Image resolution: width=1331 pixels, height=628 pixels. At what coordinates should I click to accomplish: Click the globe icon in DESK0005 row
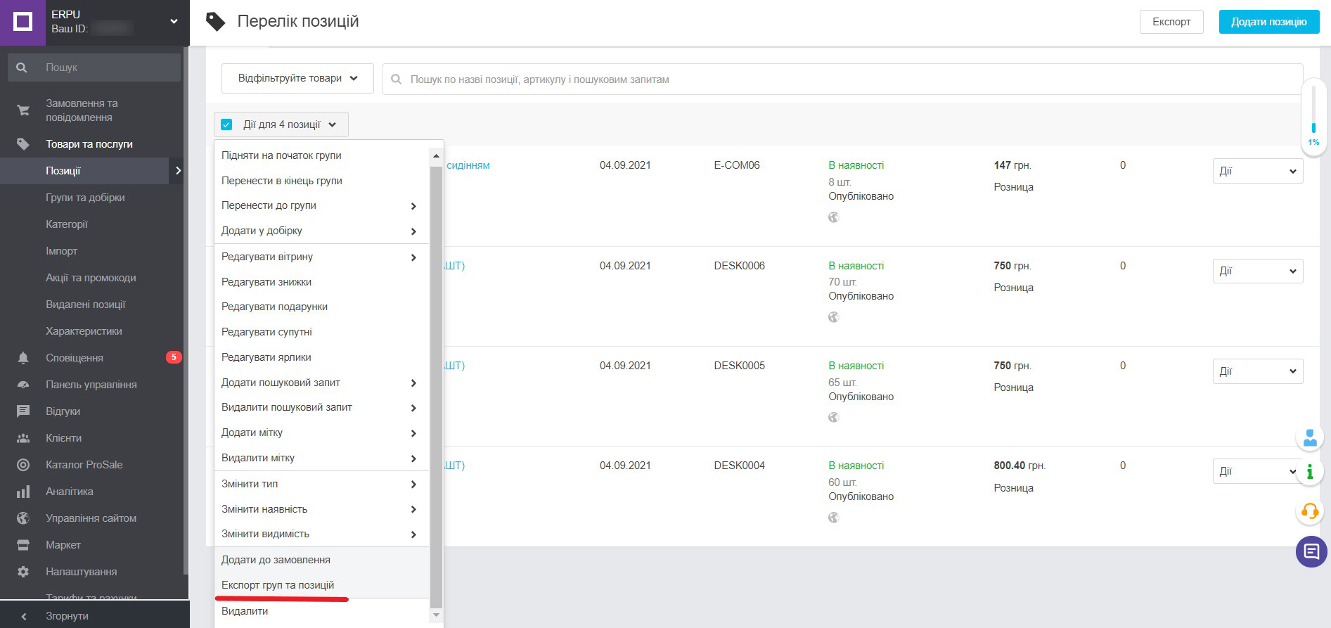834,418
